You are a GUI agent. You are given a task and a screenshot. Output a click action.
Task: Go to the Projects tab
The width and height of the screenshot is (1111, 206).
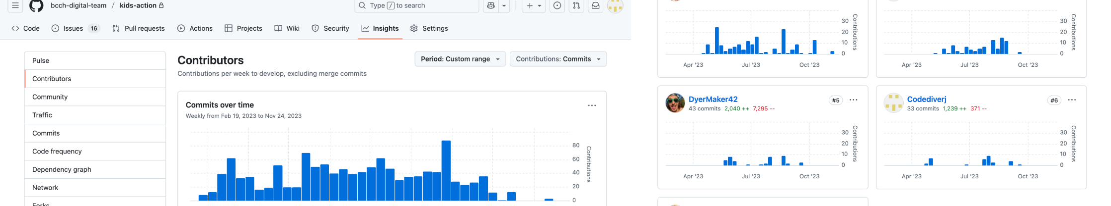point(243,28)
